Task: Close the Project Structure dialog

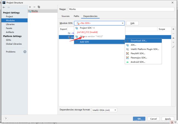Action: click(173, 3)
